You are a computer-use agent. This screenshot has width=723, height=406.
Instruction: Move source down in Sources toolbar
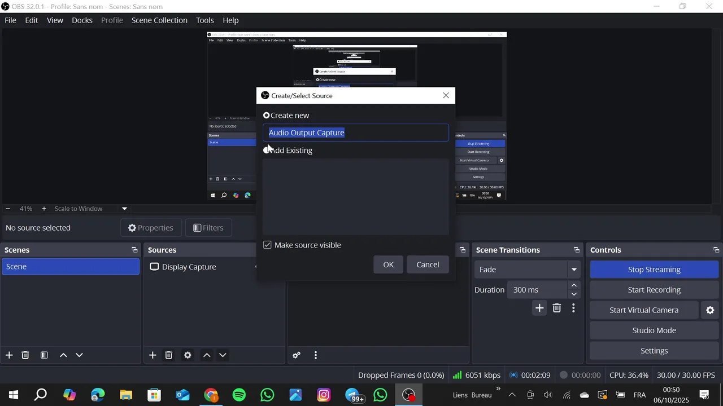pyautogui.click(x=223, y=355)
